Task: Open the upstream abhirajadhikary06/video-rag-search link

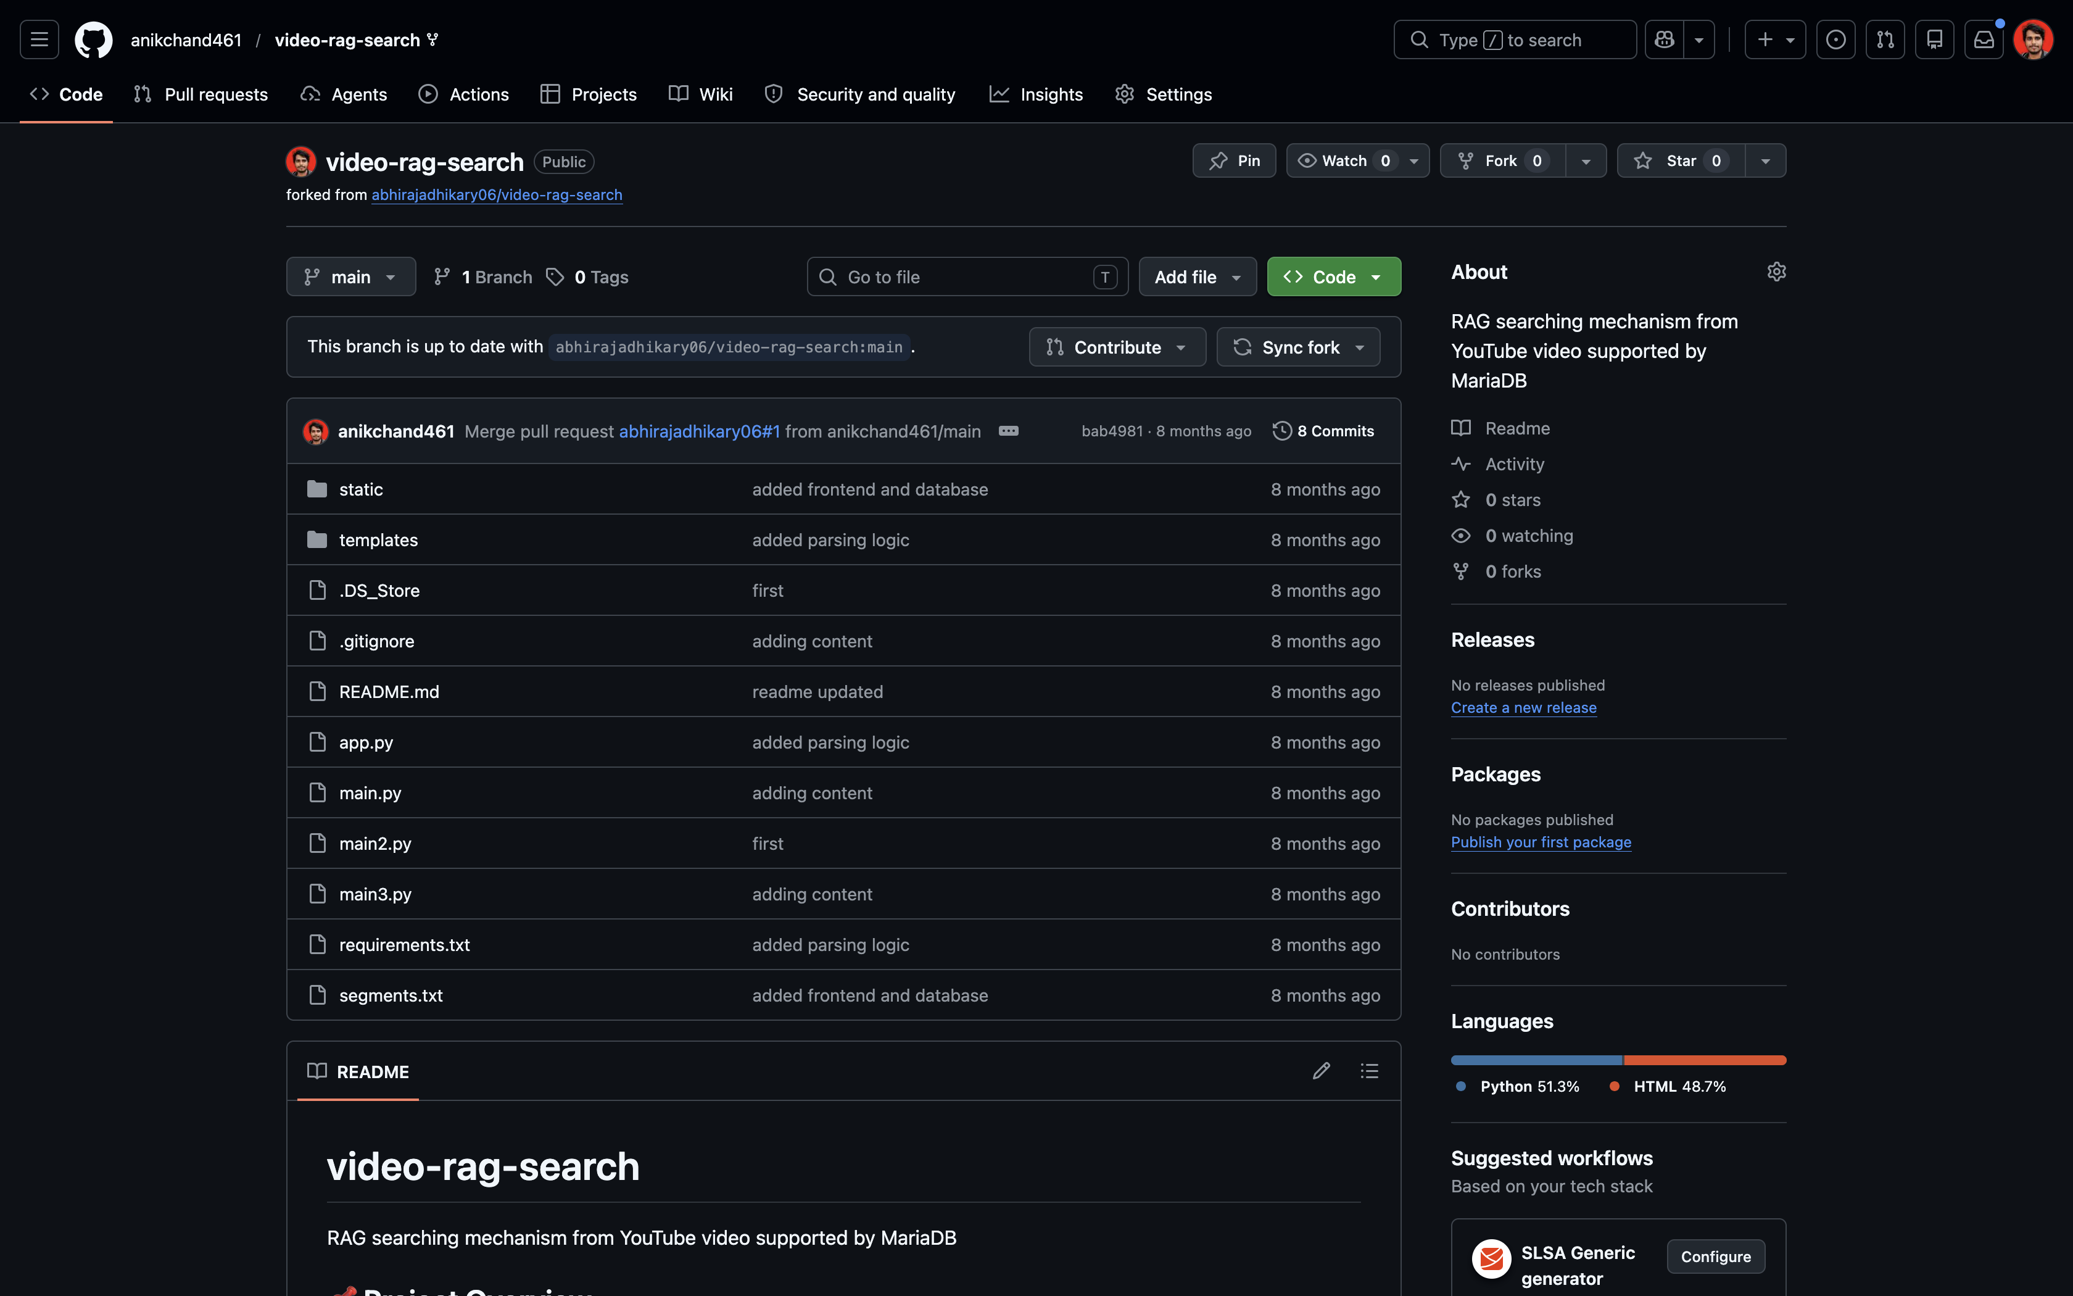Action: point(497,194)
